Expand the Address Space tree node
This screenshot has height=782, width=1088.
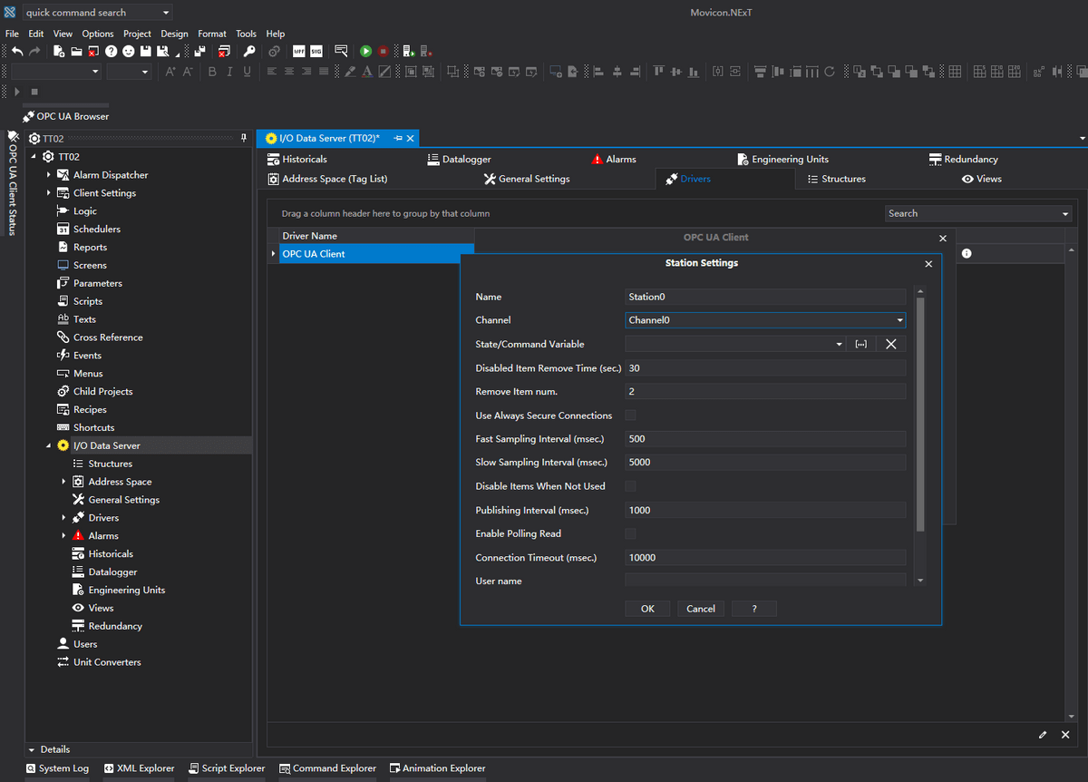[63, 482]
